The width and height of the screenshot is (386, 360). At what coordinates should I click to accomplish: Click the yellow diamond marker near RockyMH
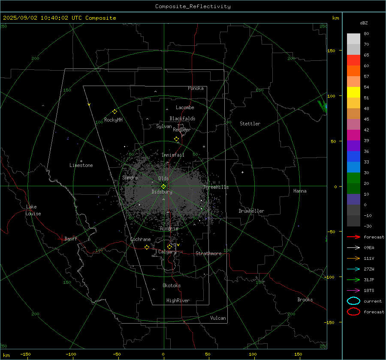115,112
